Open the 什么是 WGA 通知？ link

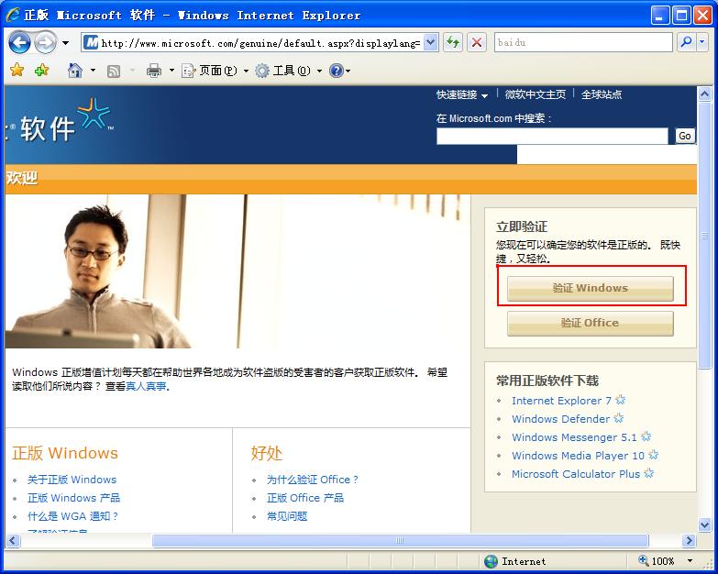tap(72, 516)
